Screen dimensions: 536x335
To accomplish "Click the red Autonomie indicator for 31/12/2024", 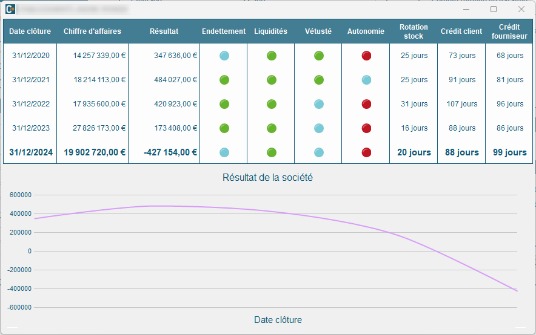I will coord(366,152).
